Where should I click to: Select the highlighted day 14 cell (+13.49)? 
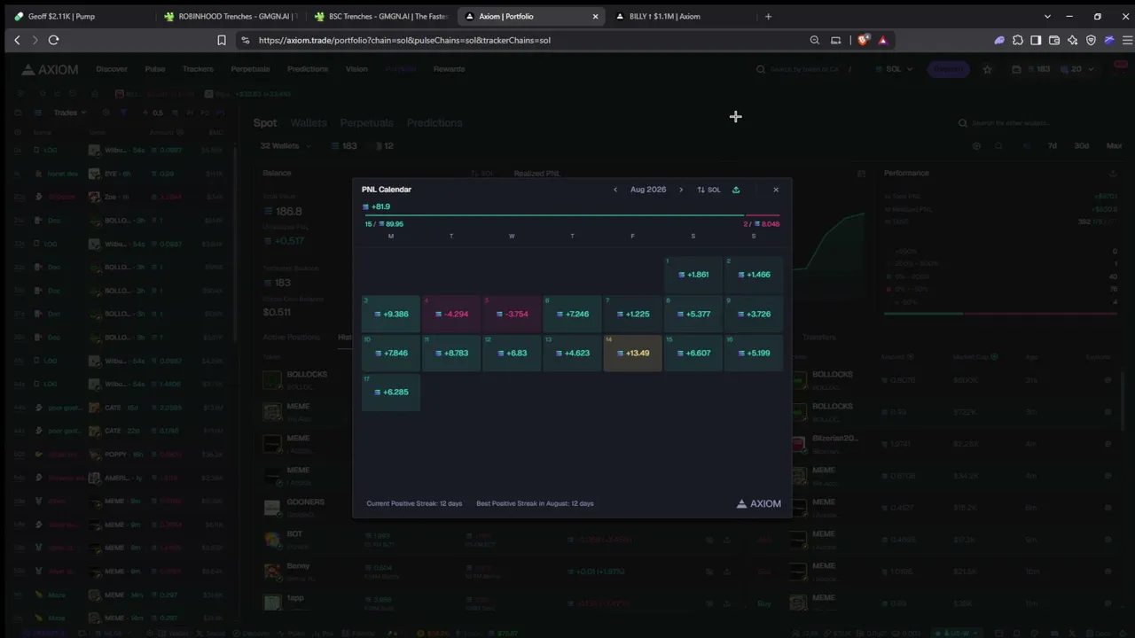pos(632,353)
